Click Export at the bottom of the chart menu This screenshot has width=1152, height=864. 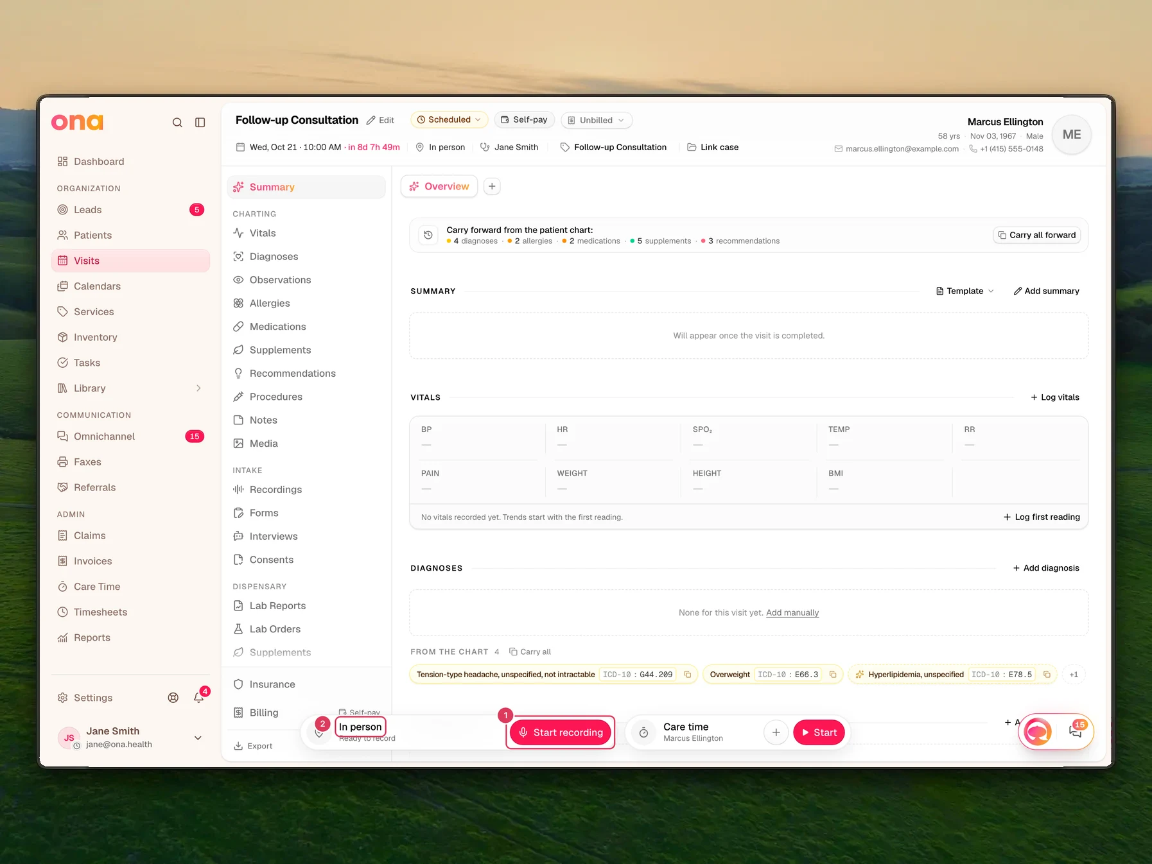point(253,746)
